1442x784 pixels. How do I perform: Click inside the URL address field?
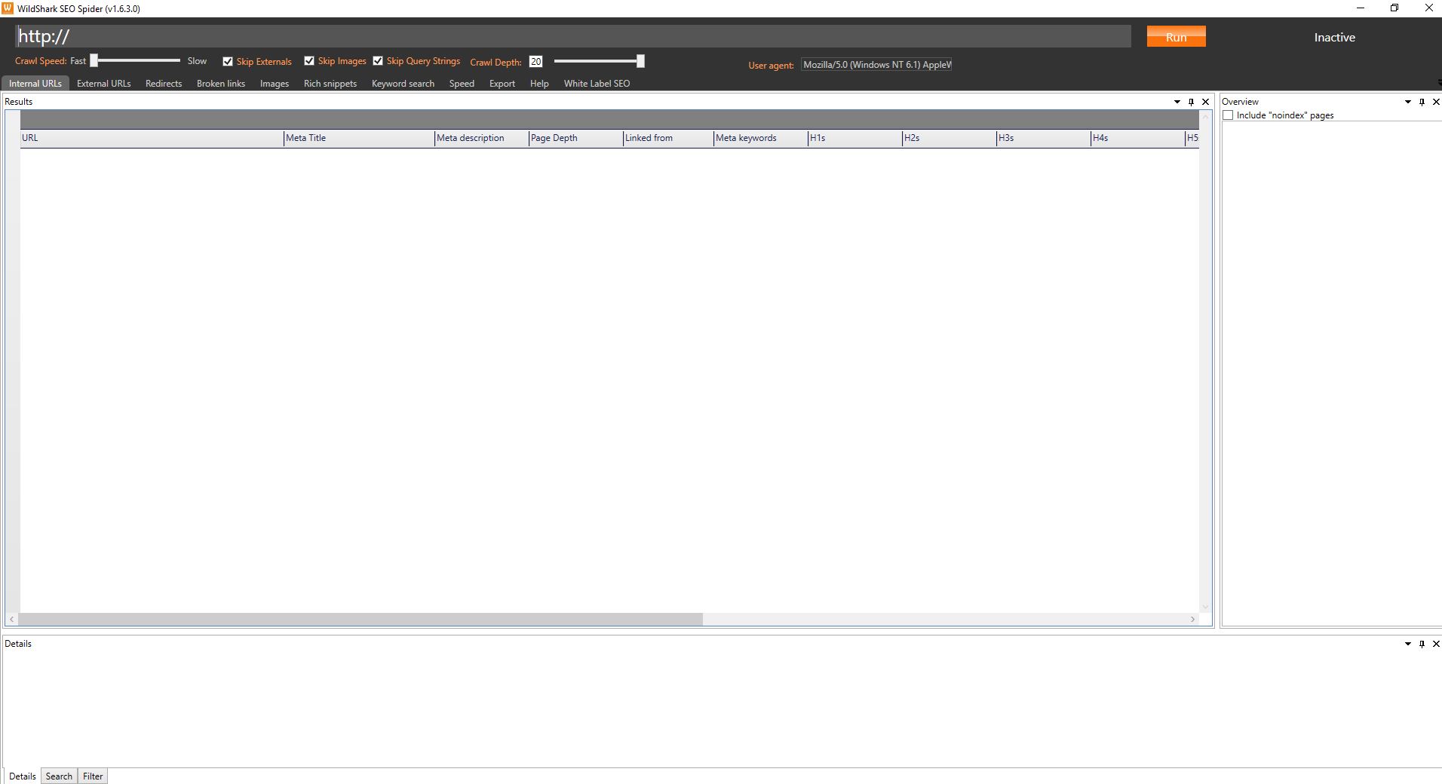pos(528,35)
